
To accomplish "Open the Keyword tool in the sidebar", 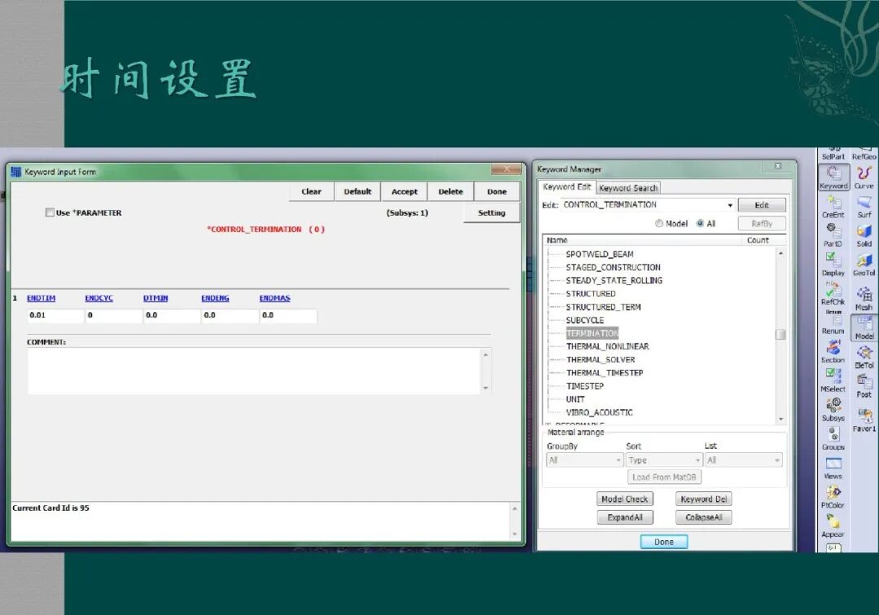I will click(833, 177).
